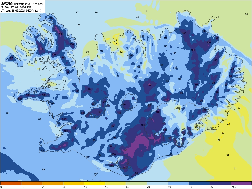Click the map value 79 over the northern sea
The height and width of the screenshot is (189, 252).
pos(96,13)
